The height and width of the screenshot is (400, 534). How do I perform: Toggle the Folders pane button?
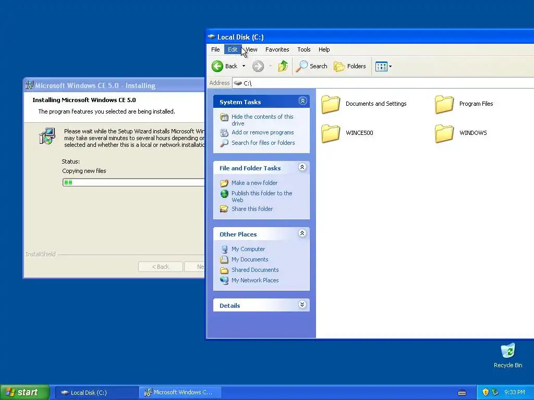pyautogui.click(x=350, y=66)
